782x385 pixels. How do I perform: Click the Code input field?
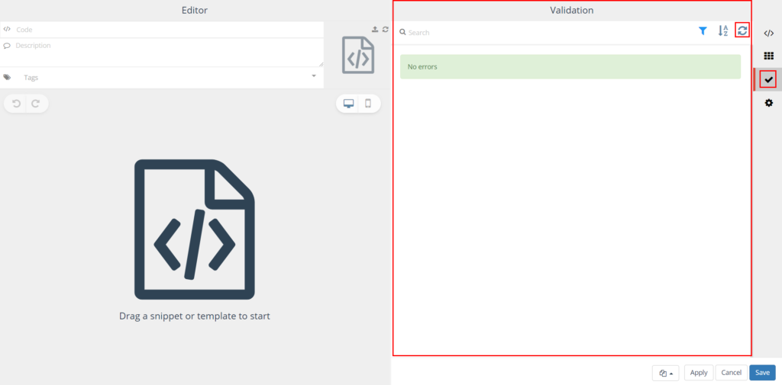[162, 30]
